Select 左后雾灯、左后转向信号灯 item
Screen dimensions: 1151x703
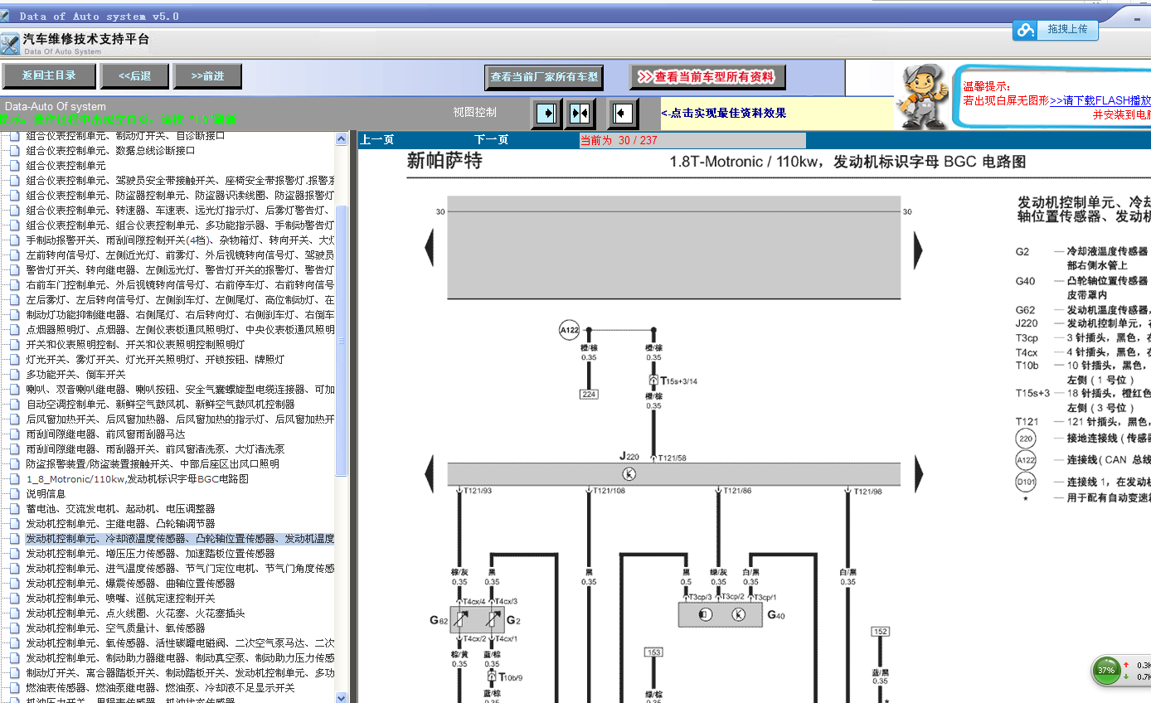(180, 300)
